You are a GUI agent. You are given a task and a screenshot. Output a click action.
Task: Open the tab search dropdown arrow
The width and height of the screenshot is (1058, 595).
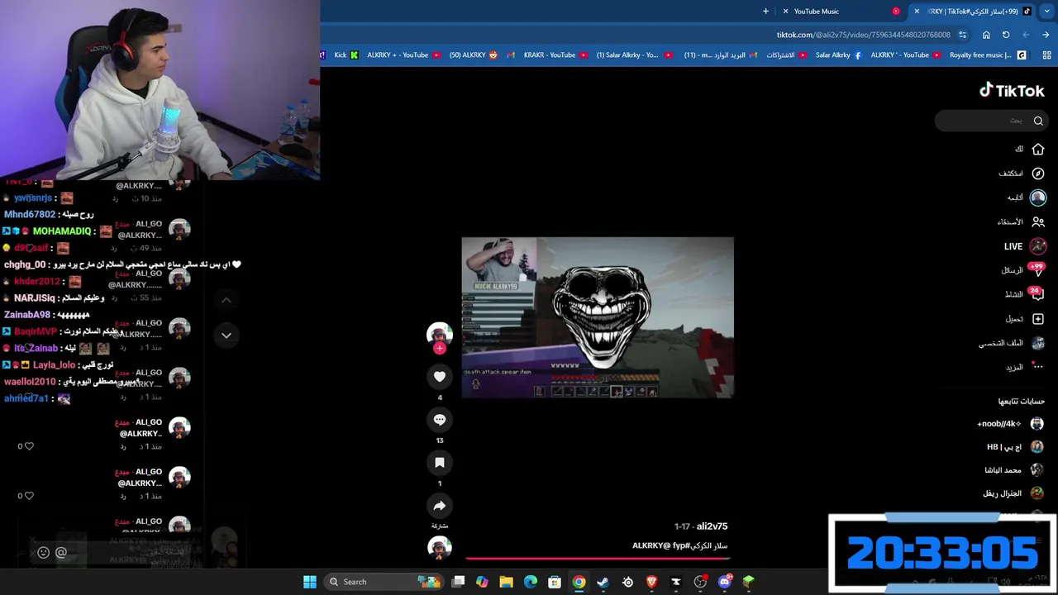(1047, 12)
